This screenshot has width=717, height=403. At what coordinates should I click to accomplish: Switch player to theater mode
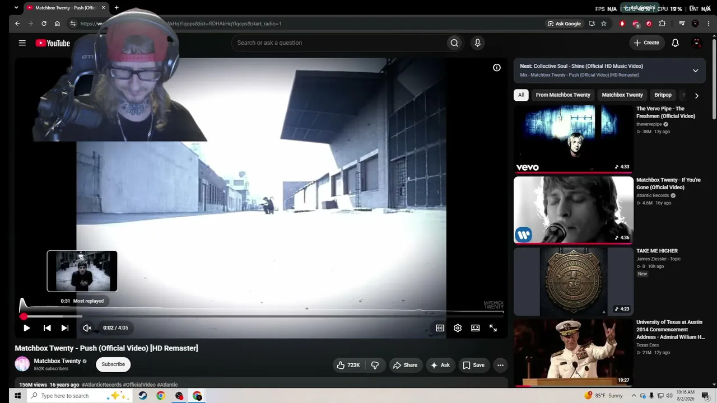[475, 328]
